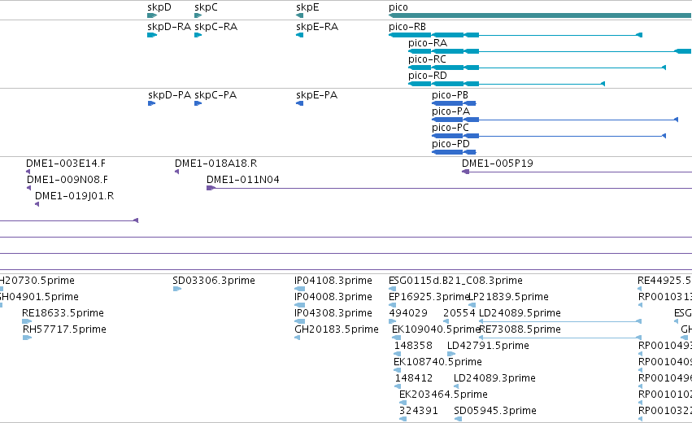Select the IP04008.3prime EST label
The width and height of the screenshot is (692, 423).
click(x=333, y=297)
